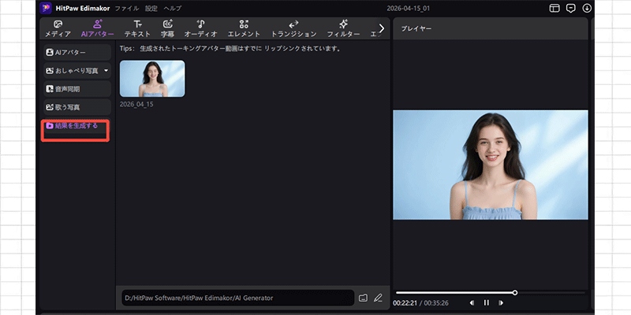Select the 2026_04_15 avatar thumbnail

[152, 79]
